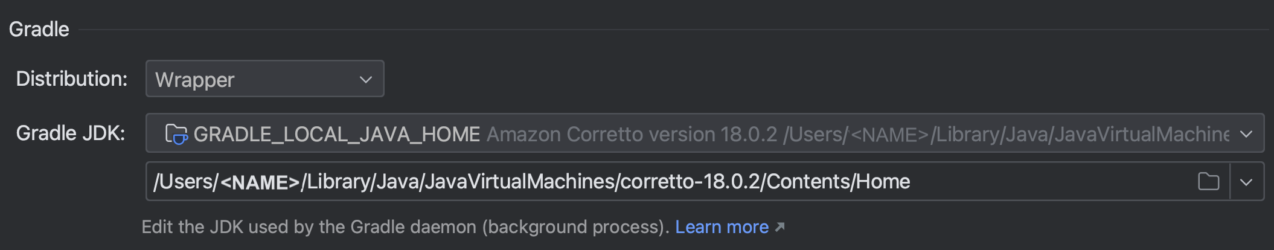This screenshot has height=250, width=1274.
Task: Click "/Users/" at start of path field
Action: [x=185, y=182]
